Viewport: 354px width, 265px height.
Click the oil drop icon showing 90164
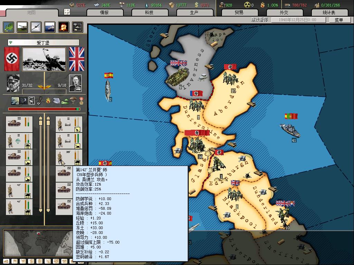tap(147, 5)
